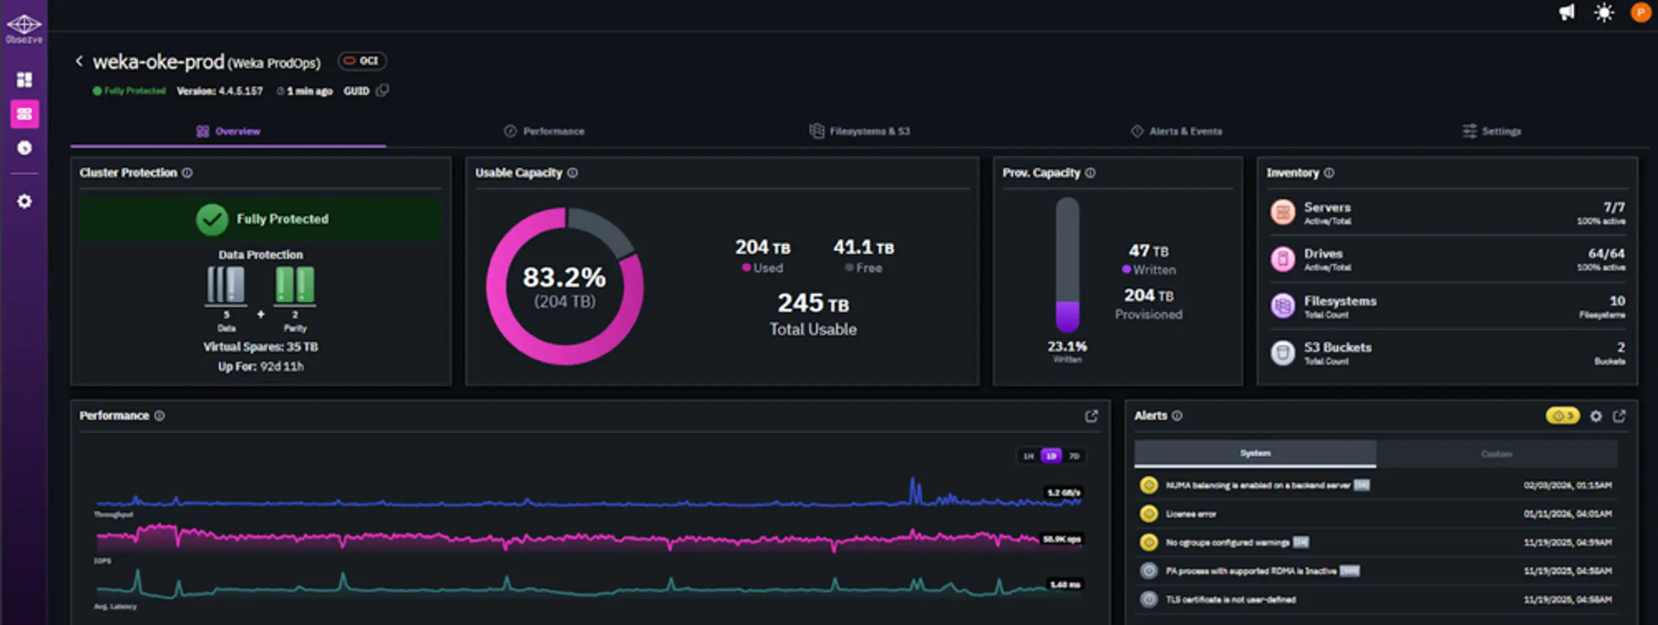Open the Settings tab

pyautogui.click(x=1492, y=131)
